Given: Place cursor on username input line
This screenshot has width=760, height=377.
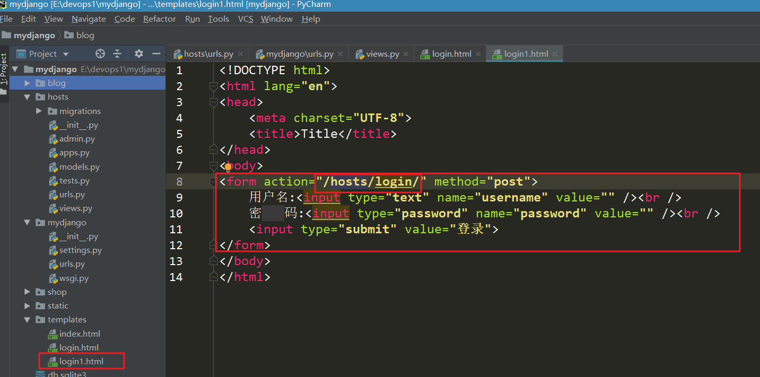Looking at the screenshot, I should pos(465,198).
